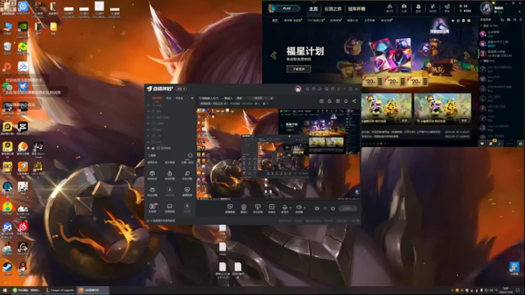Click 了解更多 on the 福星计划 banner
The image size is (525, 295).
pyautogui.click(x=299, y=69)
